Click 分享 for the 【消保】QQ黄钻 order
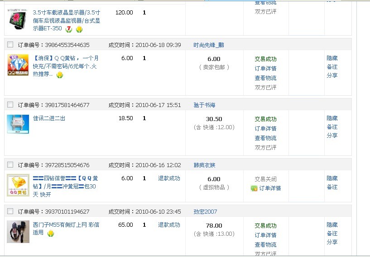The width and height of the screenshot is (370, 257). click(332, 75)
